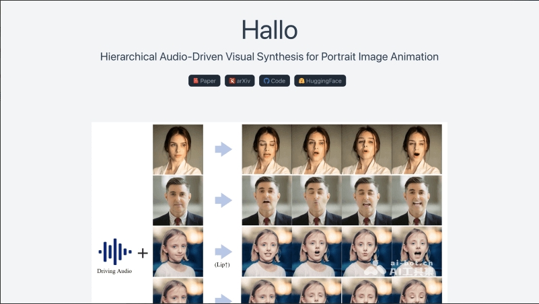539x304 pixels.
Task: Open the Code GitHub button
Action: point(275,81)
